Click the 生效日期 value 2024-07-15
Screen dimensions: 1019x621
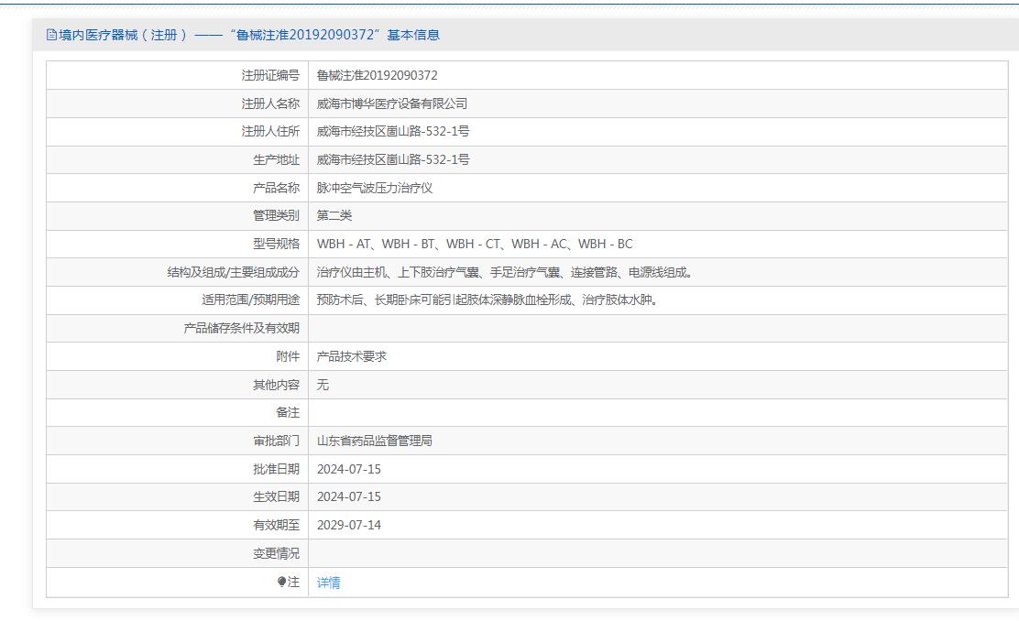point(349,497)
